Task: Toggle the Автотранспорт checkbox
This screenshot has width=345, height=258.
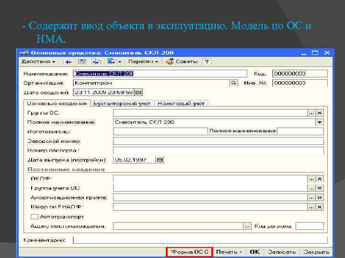Action: [34, 217]
